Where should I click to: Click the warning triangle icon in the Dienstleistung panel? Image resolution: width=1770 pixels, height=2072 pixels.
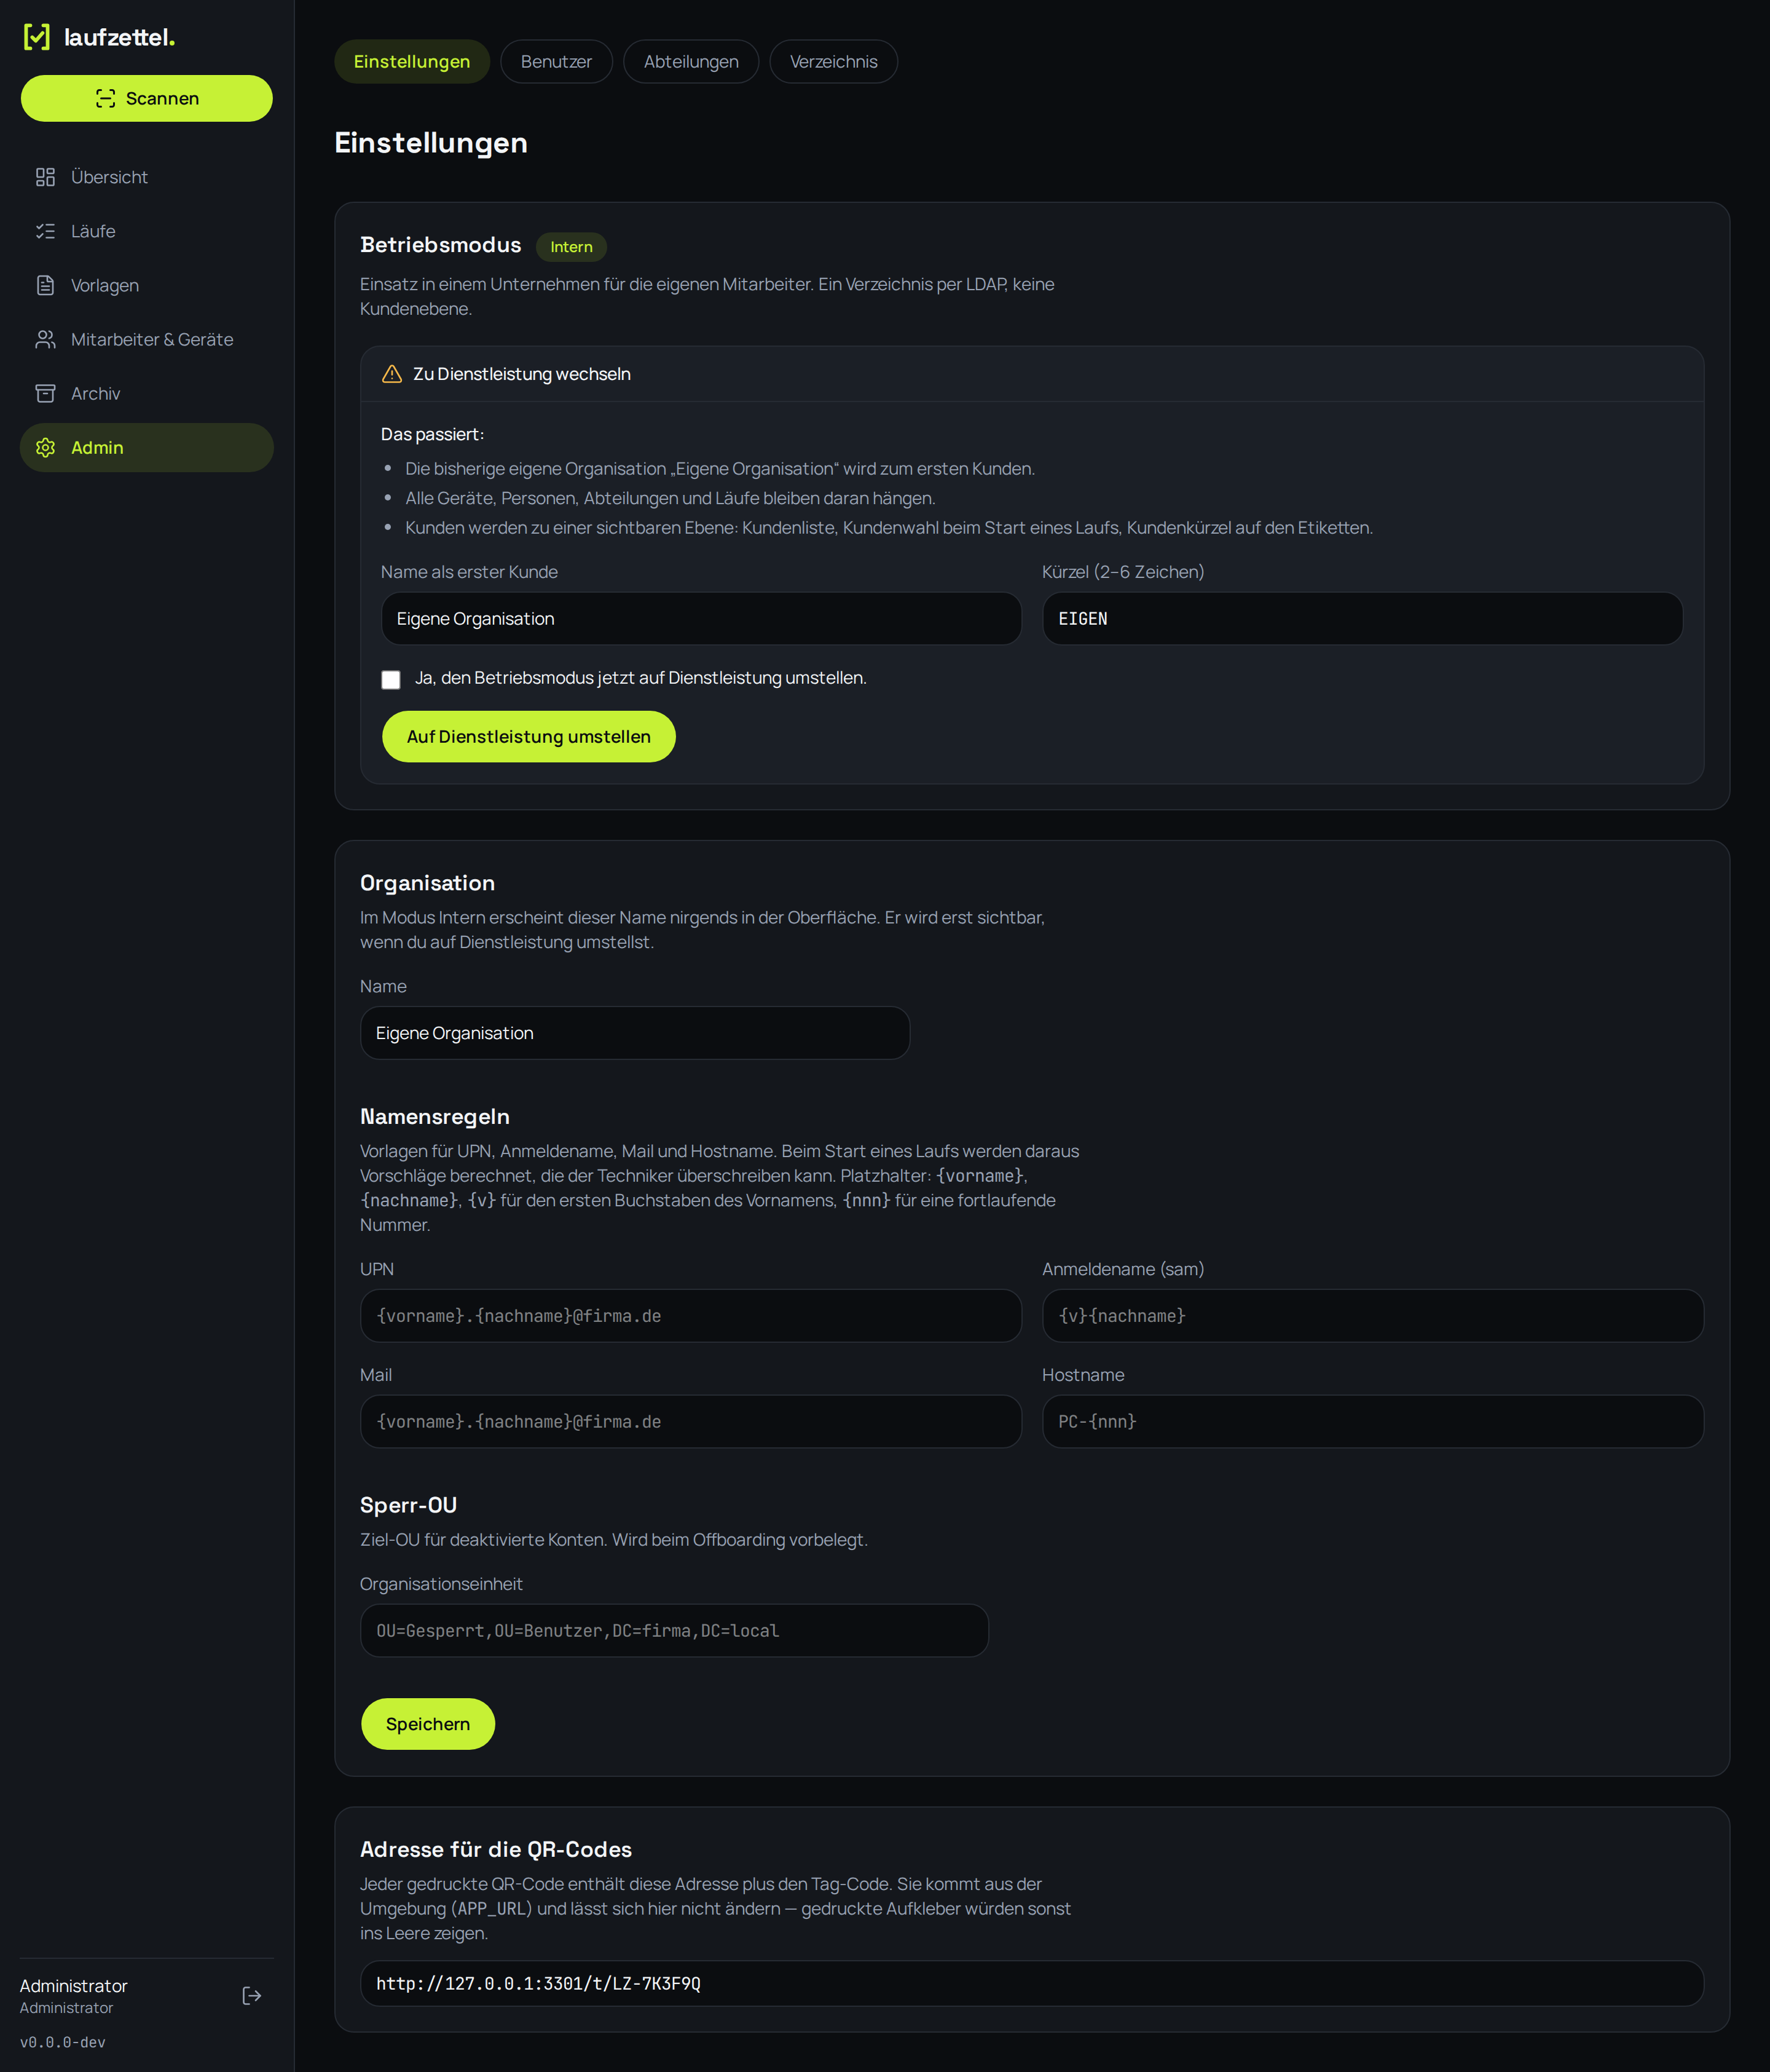pyautogui.click(x=391, y=374)
